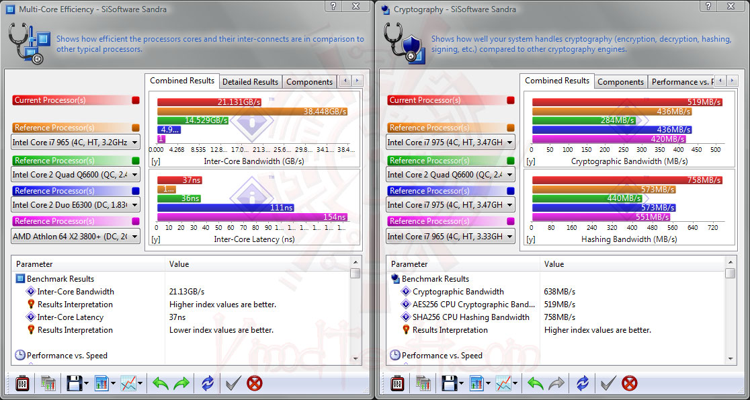
Task: Click the grey checkmark in Multi-Core Efficiency toolbar
Action: [x=233, y=383]
